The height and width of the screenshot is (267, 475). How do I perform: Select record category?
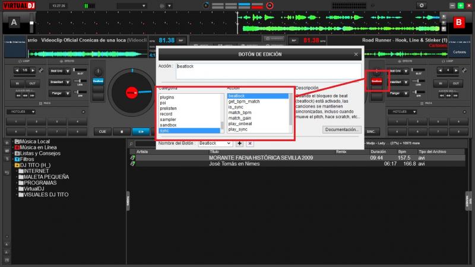pos(166,114)
